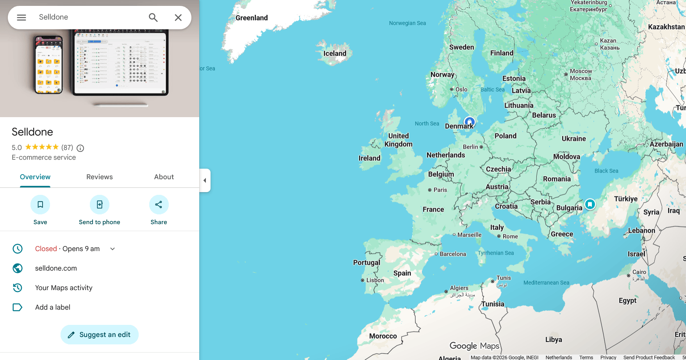Click the E-commerce service category text

pyautogui.click(x=44, y=157)
